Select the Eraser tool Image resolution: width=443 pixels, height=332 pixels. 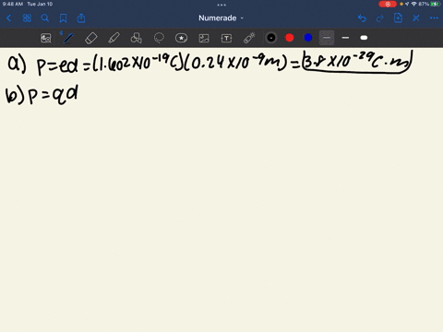click(x=90, y=38)
